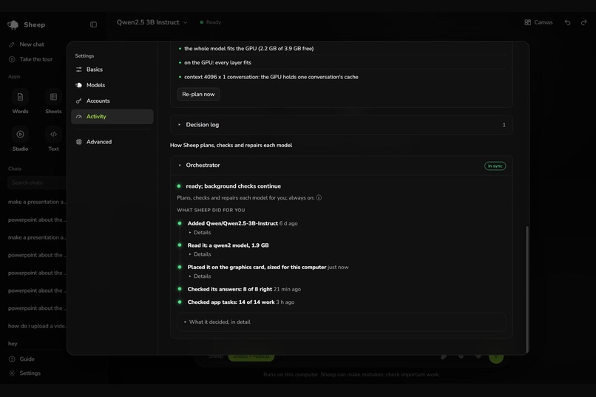
Task: Go to the Accounts settings section
Action: tap(112, 101)
